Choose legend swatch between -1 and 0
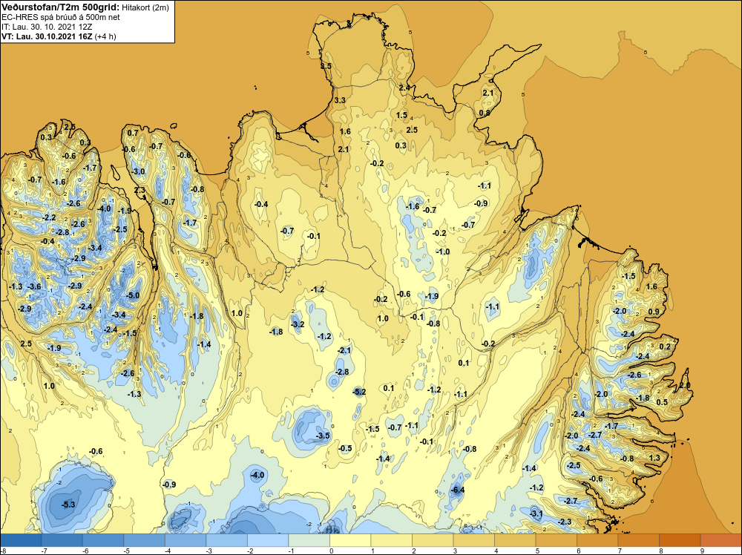Image resolution: width=742 pixels, height=555 pixels. pos(309,539)
